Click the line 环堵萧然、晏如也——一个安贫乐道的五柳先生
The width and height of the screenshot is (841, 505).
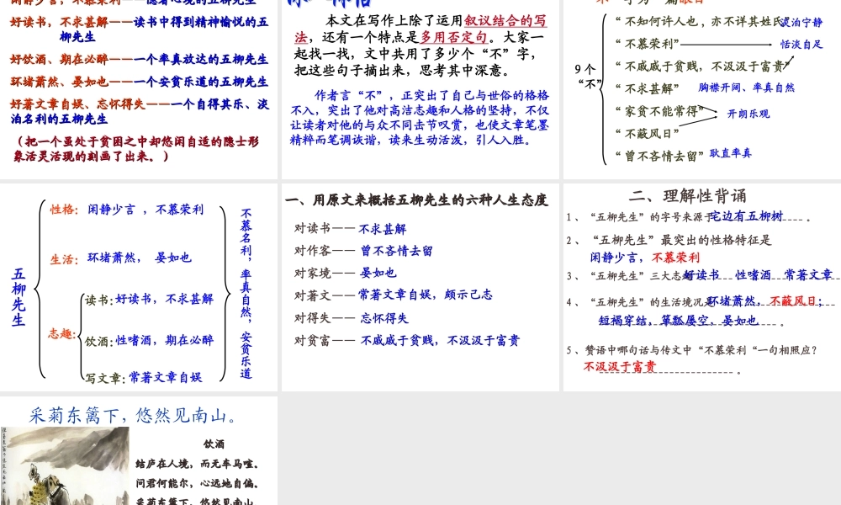point(140,82)
